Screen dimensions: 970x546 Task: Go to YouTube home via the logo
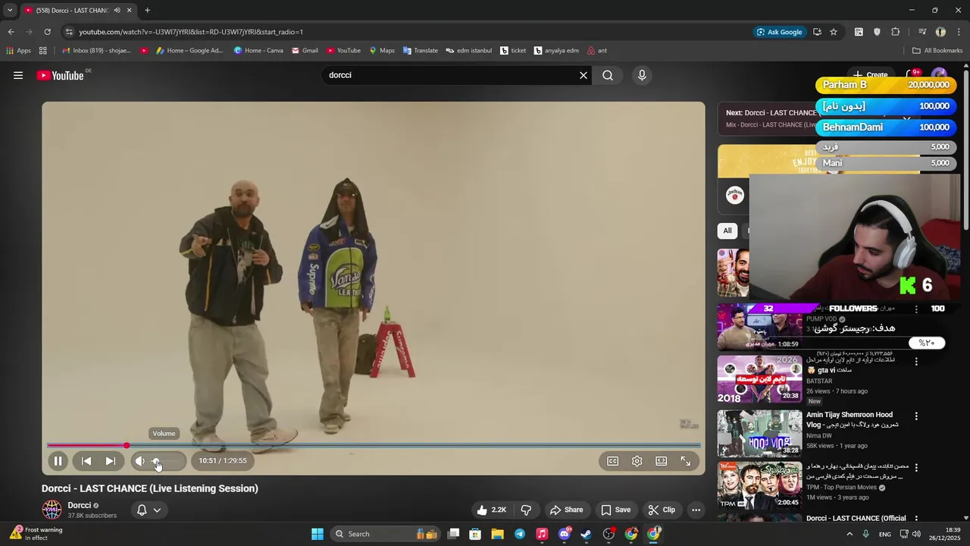[60, 75]
